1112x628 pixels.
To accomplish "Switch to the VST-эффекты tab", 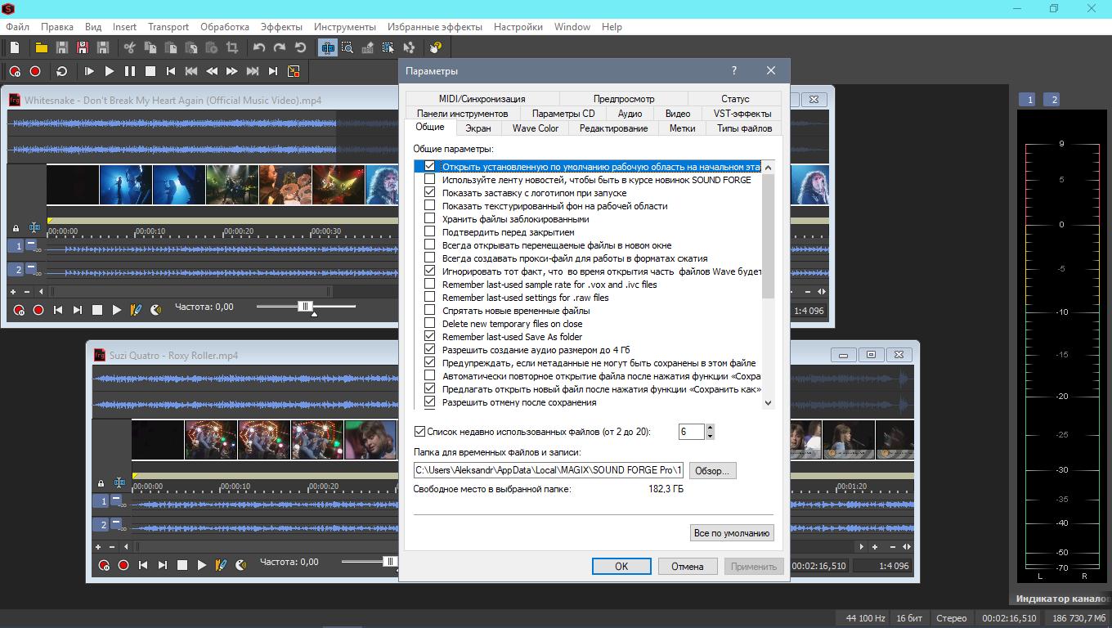I will coord(742,114).
